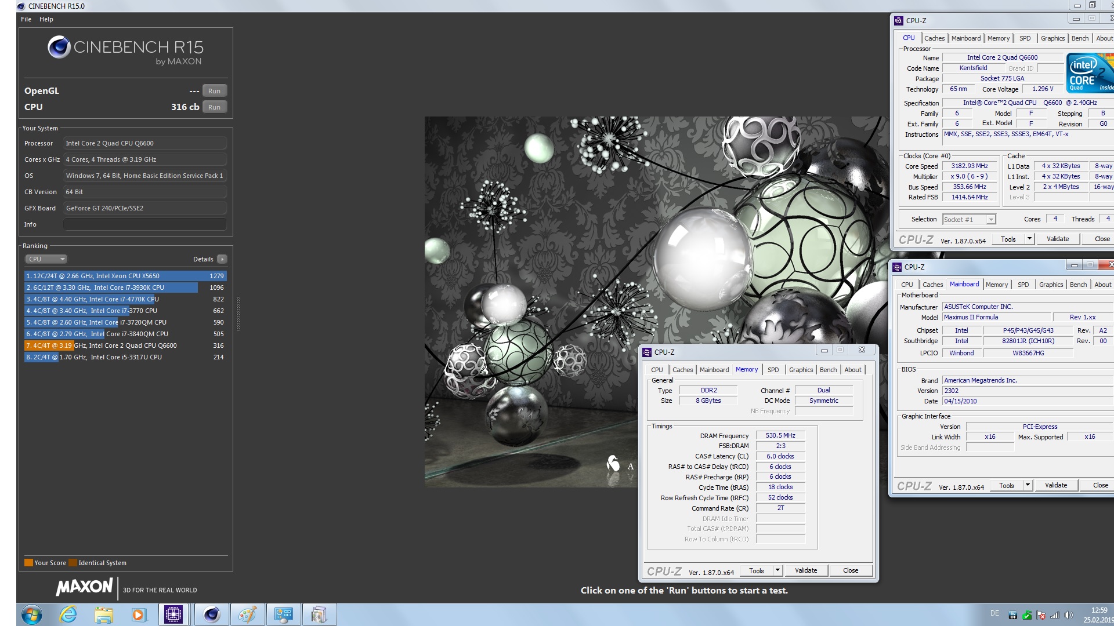
Task: Switch to Paint via taskbar icon
Action: (x=248, y=614)
